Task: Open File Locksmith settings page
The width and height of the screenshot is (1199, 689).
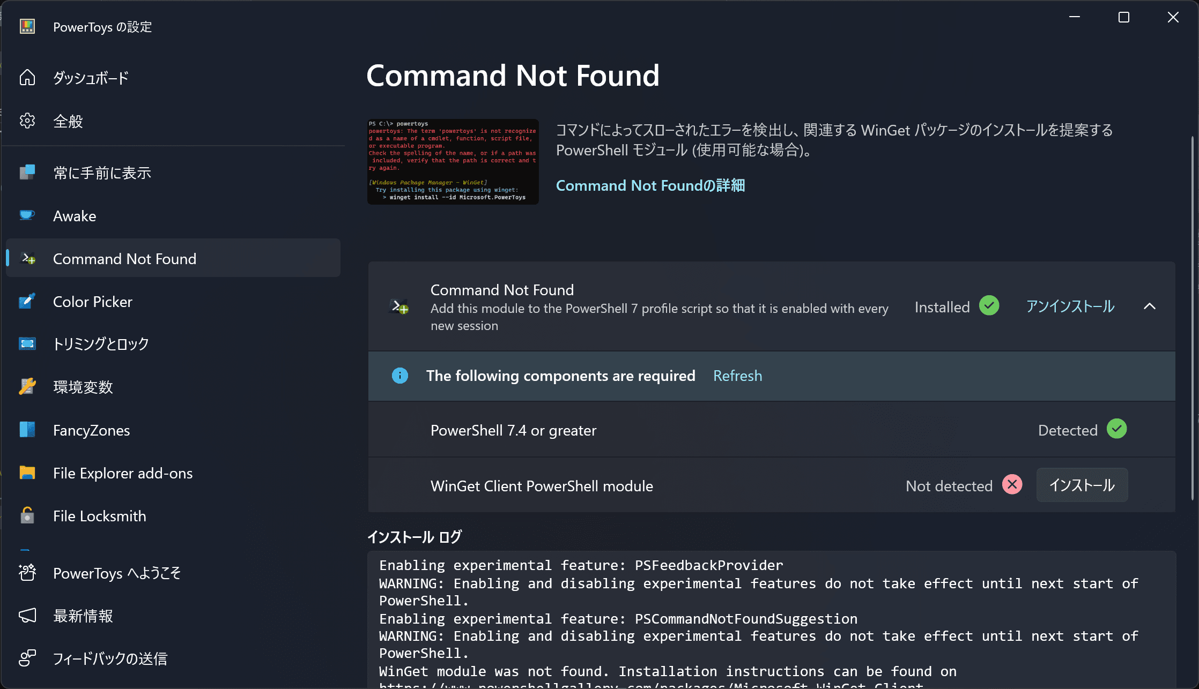Action: (x=173, y=516)
